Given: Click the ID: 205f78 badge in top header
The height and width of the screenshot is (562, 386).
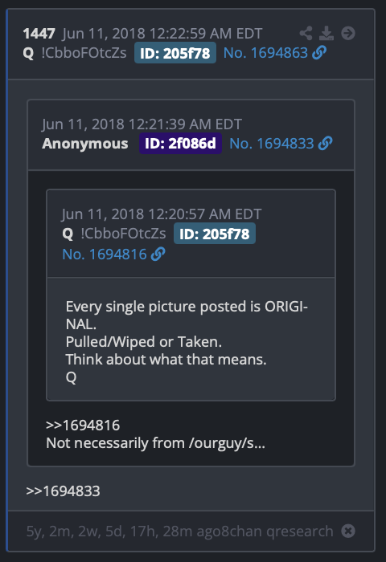Looking at the screenshot, I should tap(175, 53).
